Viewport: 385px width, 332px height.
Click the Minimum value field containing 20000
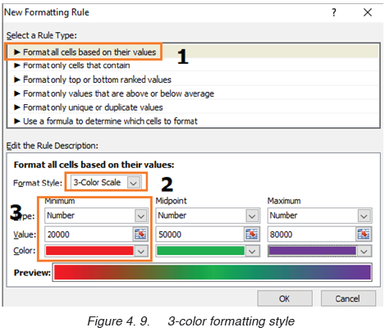(x=89, y=234)
